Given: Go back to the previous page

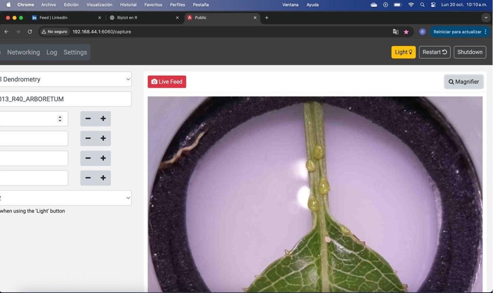Looking at the screenshot, I should point(6,31).
